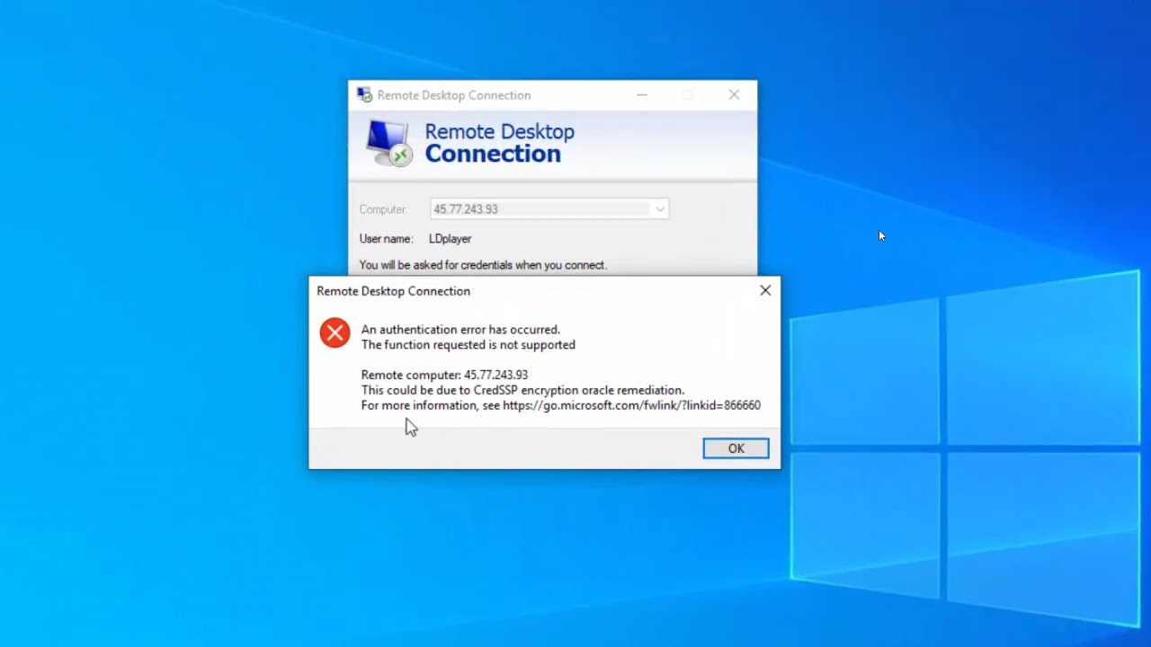Click 'You will be asked for credentials' text
Screen dimensions: 1151x647
point(483,265)
